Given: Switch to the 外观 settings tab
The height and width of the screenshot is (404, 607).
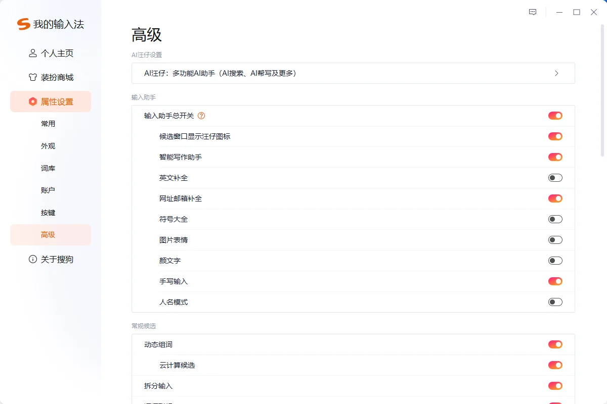Looking at the screenshot, I should point(48,146).
